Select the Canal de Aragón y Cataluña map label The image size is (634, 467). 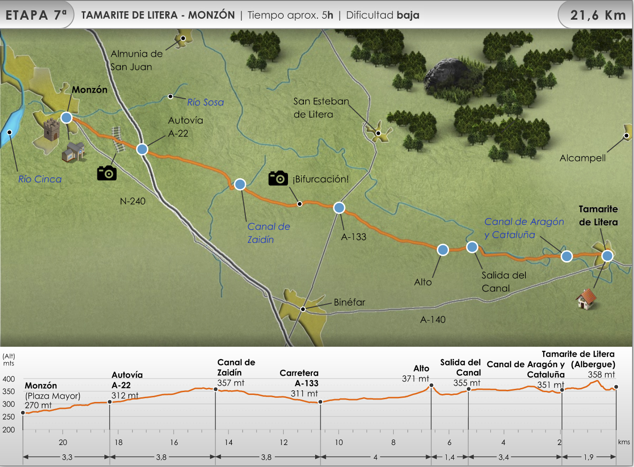point(523,228)
